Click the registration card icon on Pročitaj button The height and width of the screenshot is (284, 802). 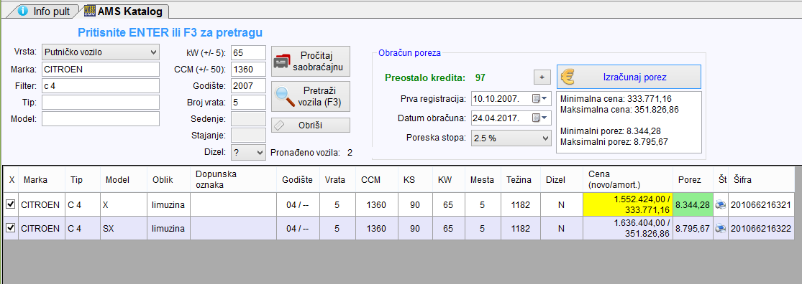(282, 61)
